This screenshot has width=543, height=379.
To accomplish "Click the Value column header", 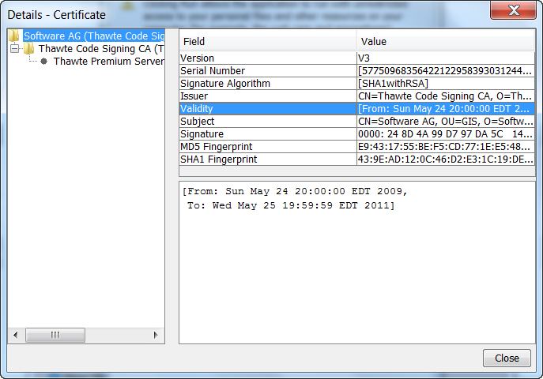I will click(446, 42).
